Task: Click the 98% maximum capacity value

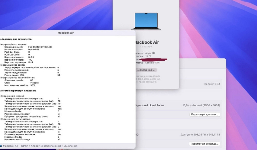Action: pyautogui.click(x=33, y=85)
